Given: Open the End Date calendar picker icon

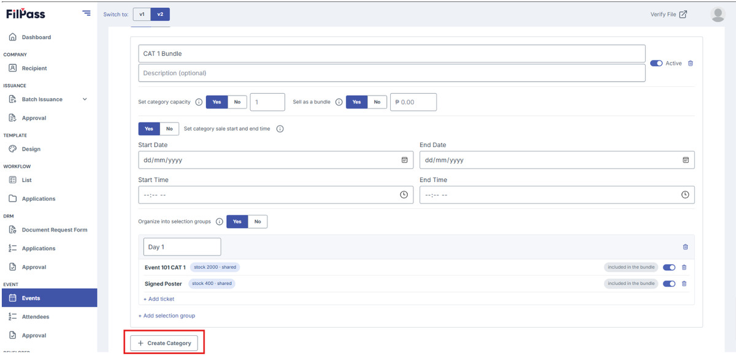Looking at the screenshot, I should (686, 160).
